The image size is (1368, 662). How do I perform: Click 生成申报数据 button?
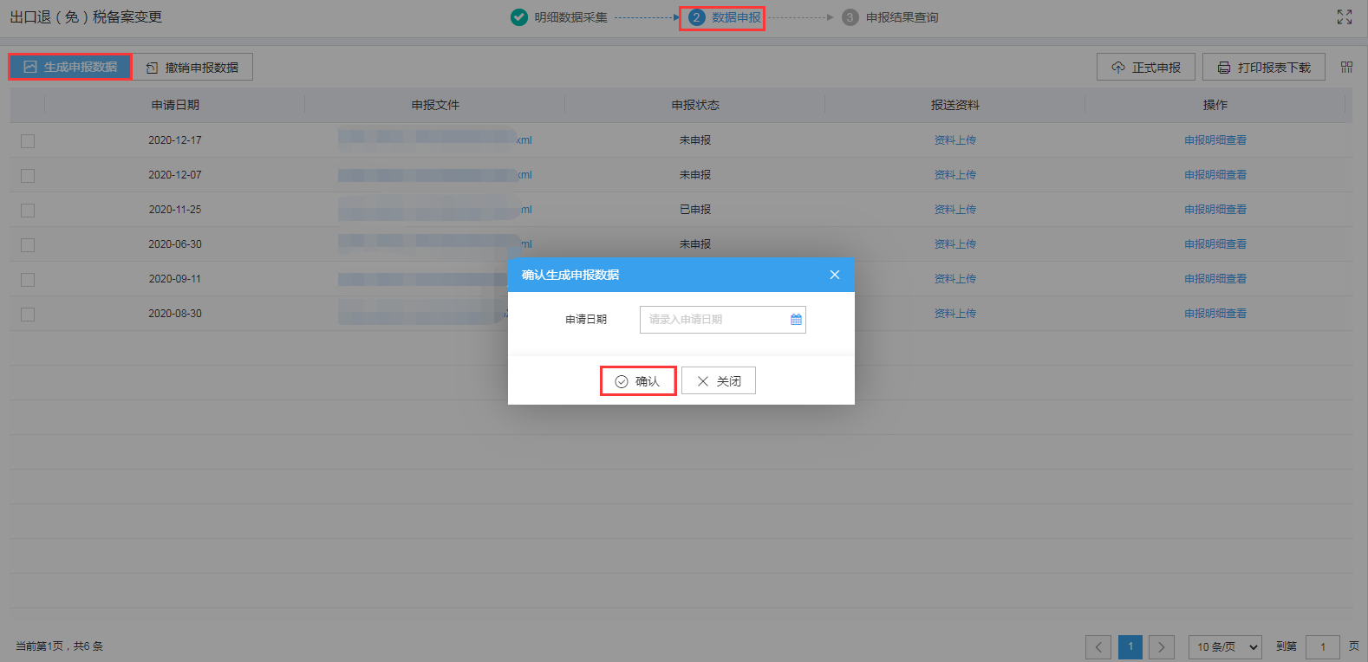tap(70, 67)
